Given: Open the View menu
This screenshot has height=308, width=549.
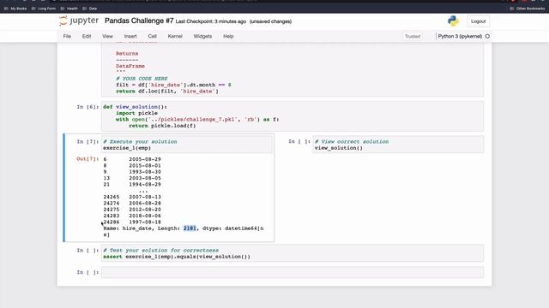Looking at the screenshot, I should click(x=107, y=36).
